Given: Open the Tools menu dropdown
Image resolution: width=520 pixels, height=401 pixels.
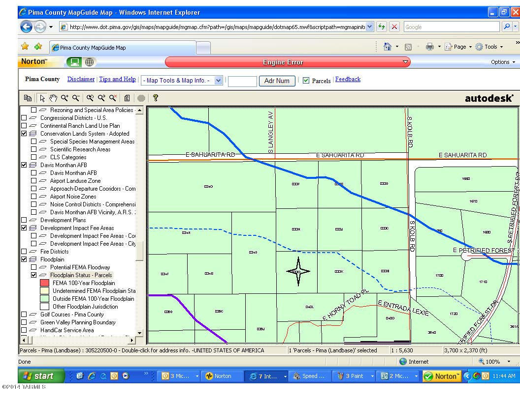Looking at the screenshot, I should click(489, 47).
